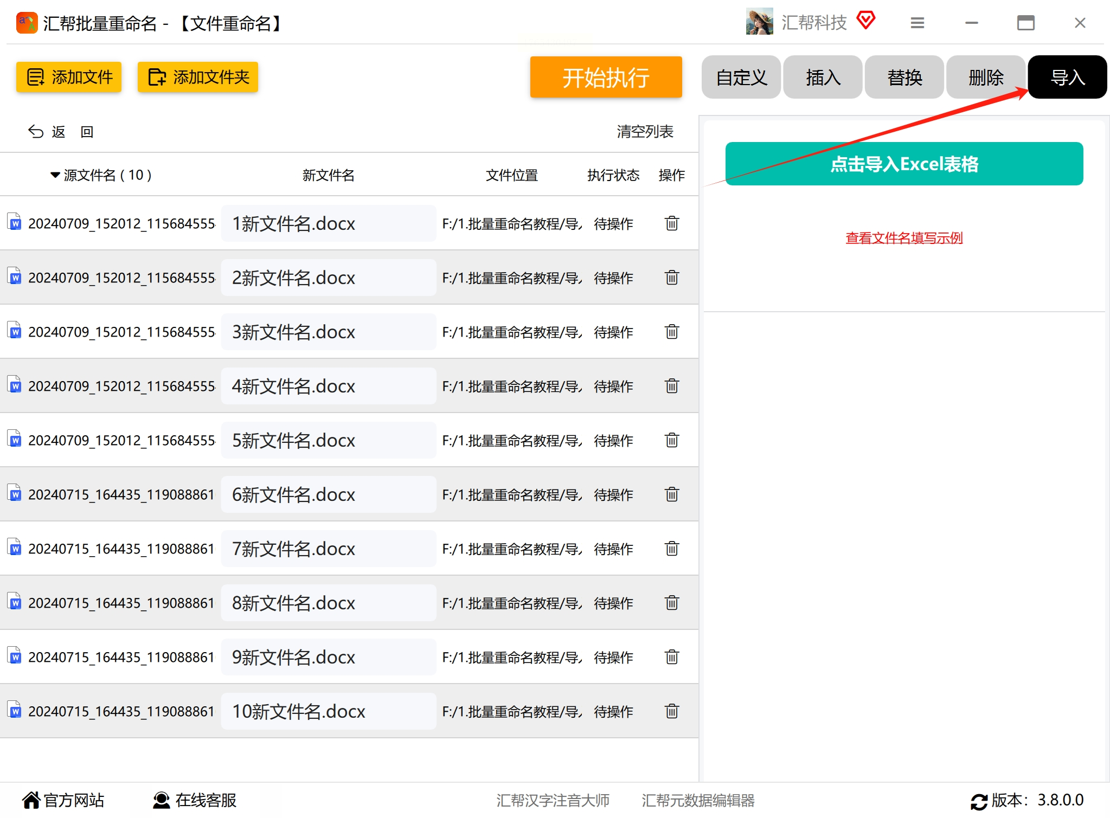Switch to the 替换 tab

point(904,78)
